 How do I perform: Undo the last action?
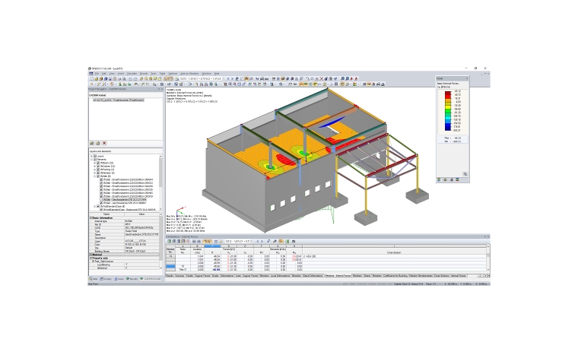[130, 78]
